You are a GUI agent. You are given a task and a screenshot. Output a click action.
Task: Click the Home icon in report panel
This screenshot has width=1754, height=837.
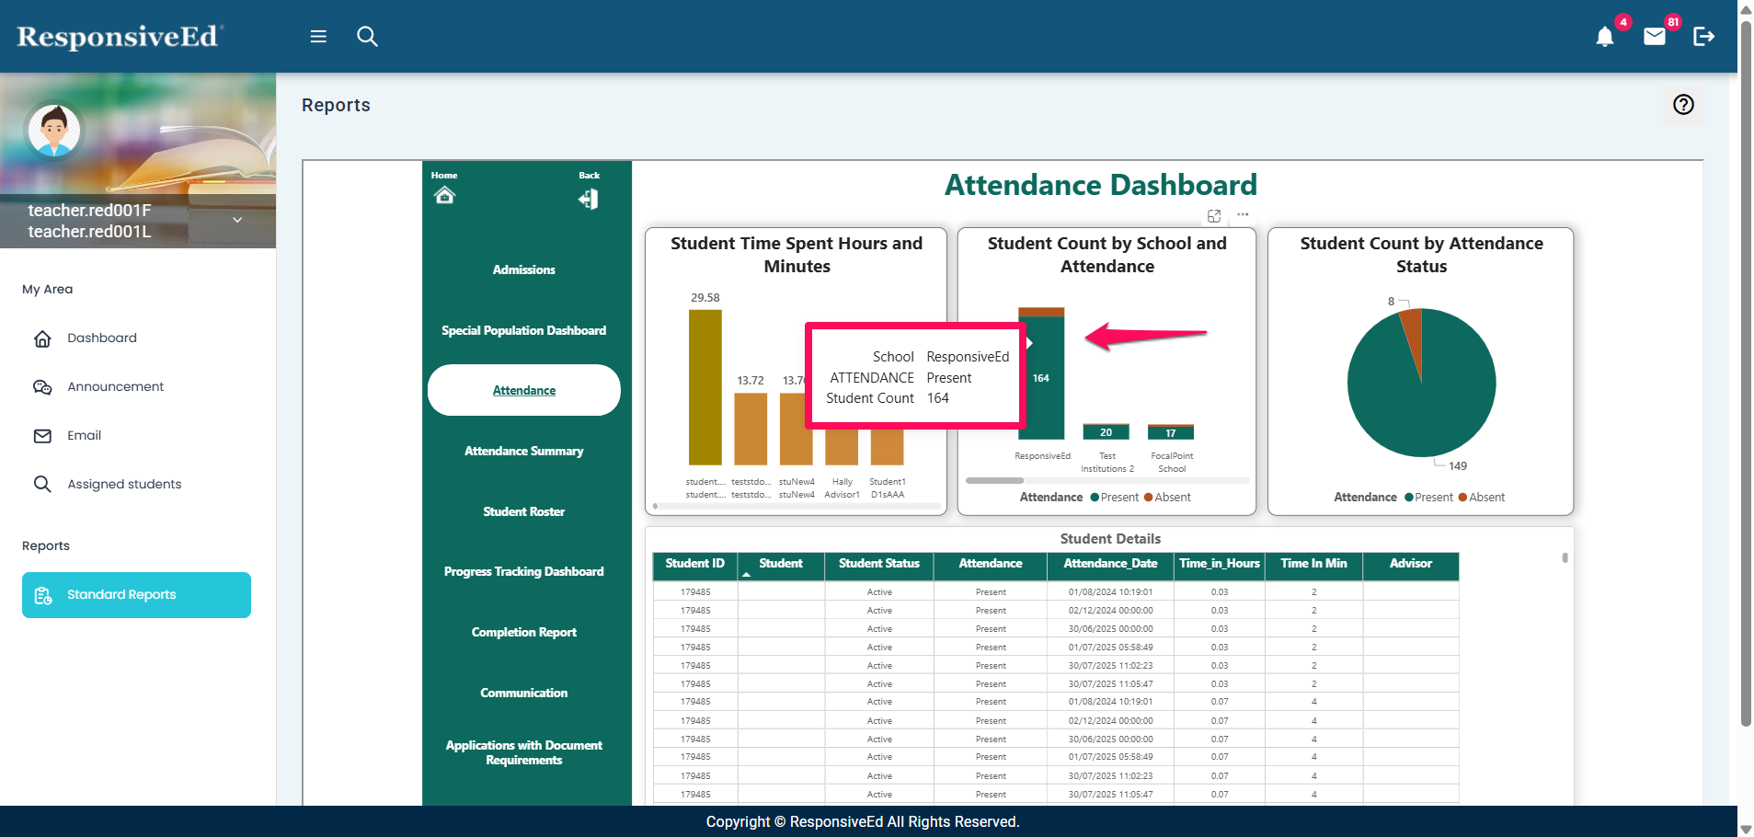click(x=444, y=195)
